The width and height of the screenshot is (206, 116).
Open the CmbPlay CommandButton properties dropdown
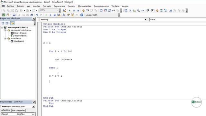[x=33, y=107]
